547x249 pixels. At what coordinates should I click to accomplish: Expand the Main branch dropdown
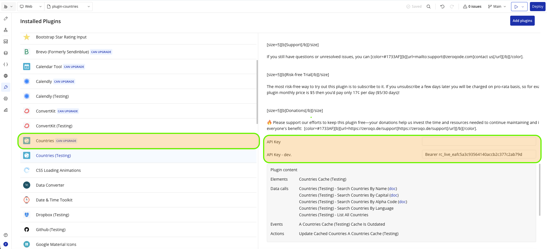[x=497, y=7]
